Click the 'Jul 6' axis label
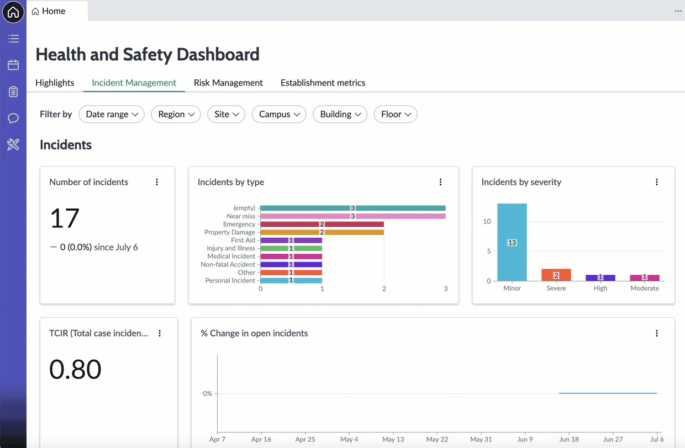685x448 pixels. pos(656,439)
